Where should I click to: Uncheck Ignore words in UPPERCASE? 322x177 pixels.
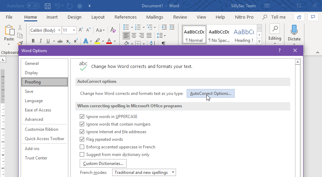click(82, 117)
